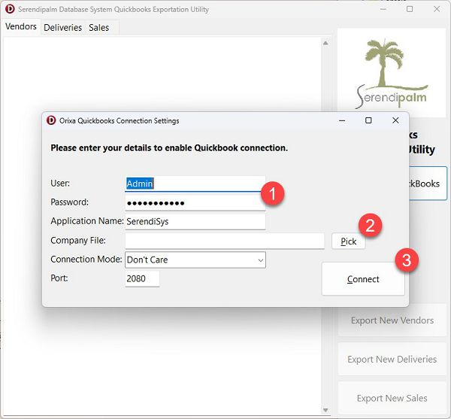Focus the Password field
The width and height of the screenshot is (451, 419).
[x=195, y=203]
